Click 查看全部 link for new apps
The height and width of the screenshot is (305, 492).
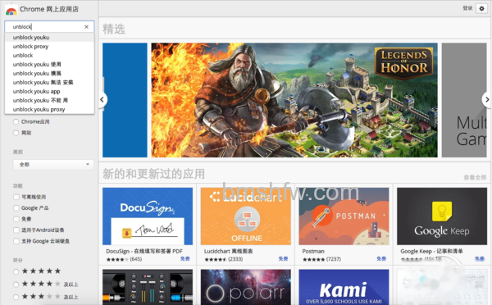[475, 178]
